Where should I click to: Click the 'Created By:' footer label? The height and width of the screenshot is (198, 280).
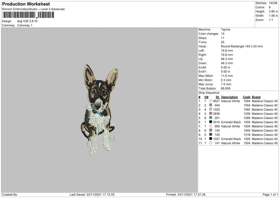[10, 195]
